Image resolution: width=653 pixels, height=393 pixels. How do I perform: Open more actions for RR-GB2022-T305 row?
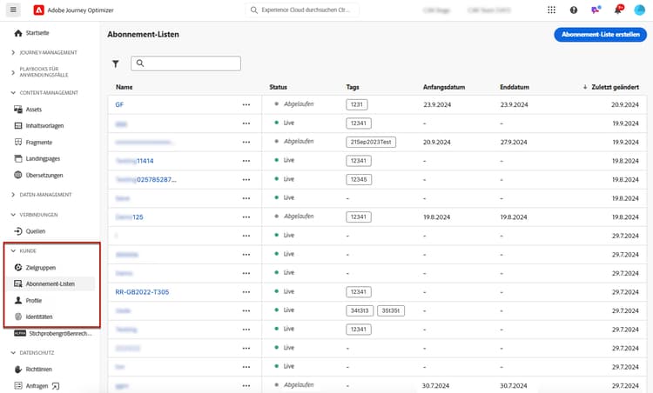(x=246, y=291)
